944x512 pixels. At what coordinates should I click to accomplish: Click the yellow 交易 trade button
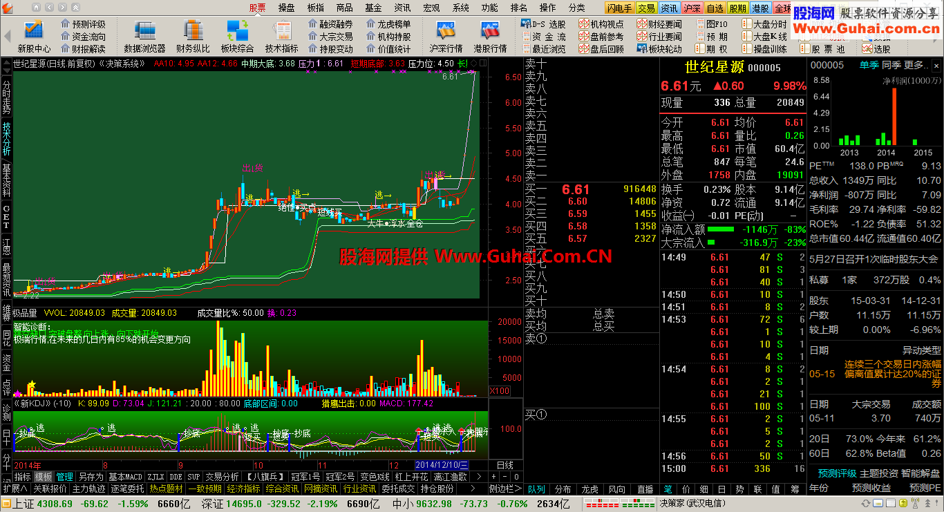click(x=646, y=8)
